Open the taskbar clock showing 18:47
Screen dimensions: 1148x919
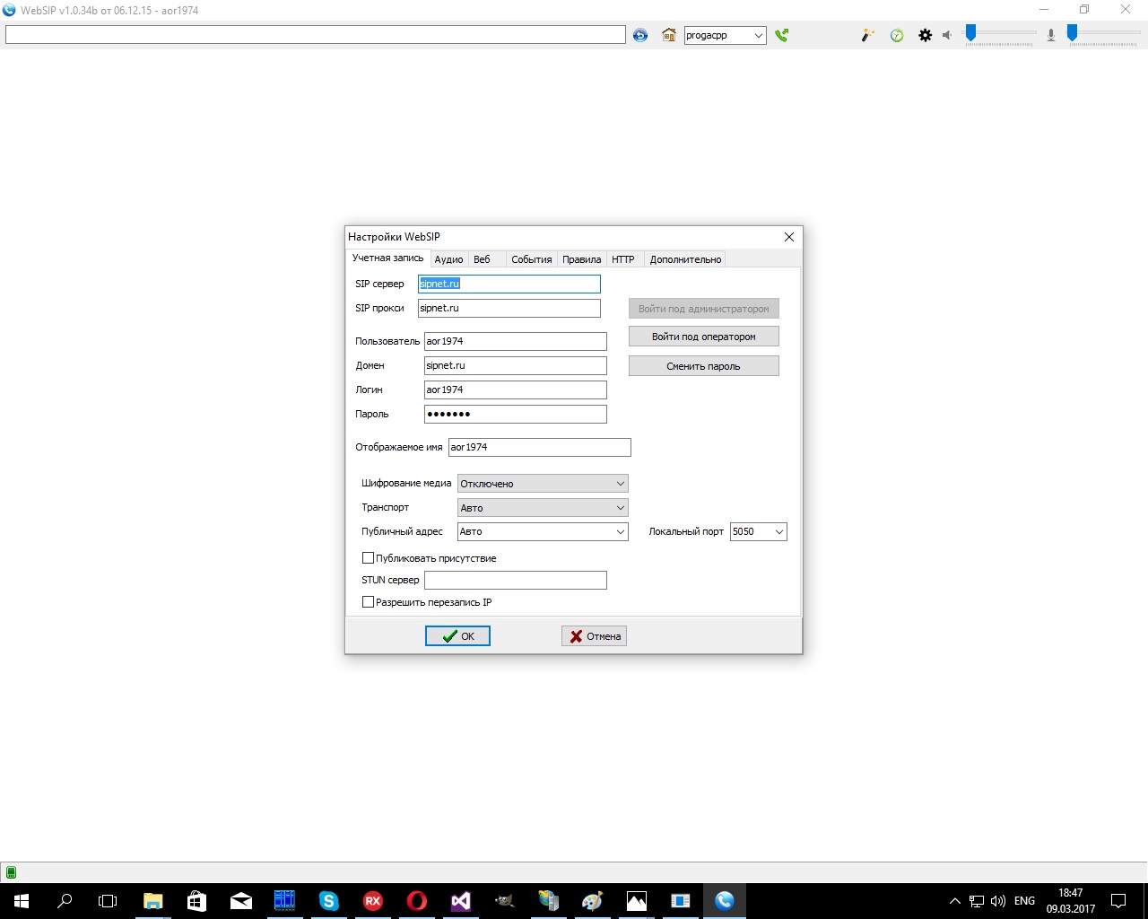coord(1071,901)
